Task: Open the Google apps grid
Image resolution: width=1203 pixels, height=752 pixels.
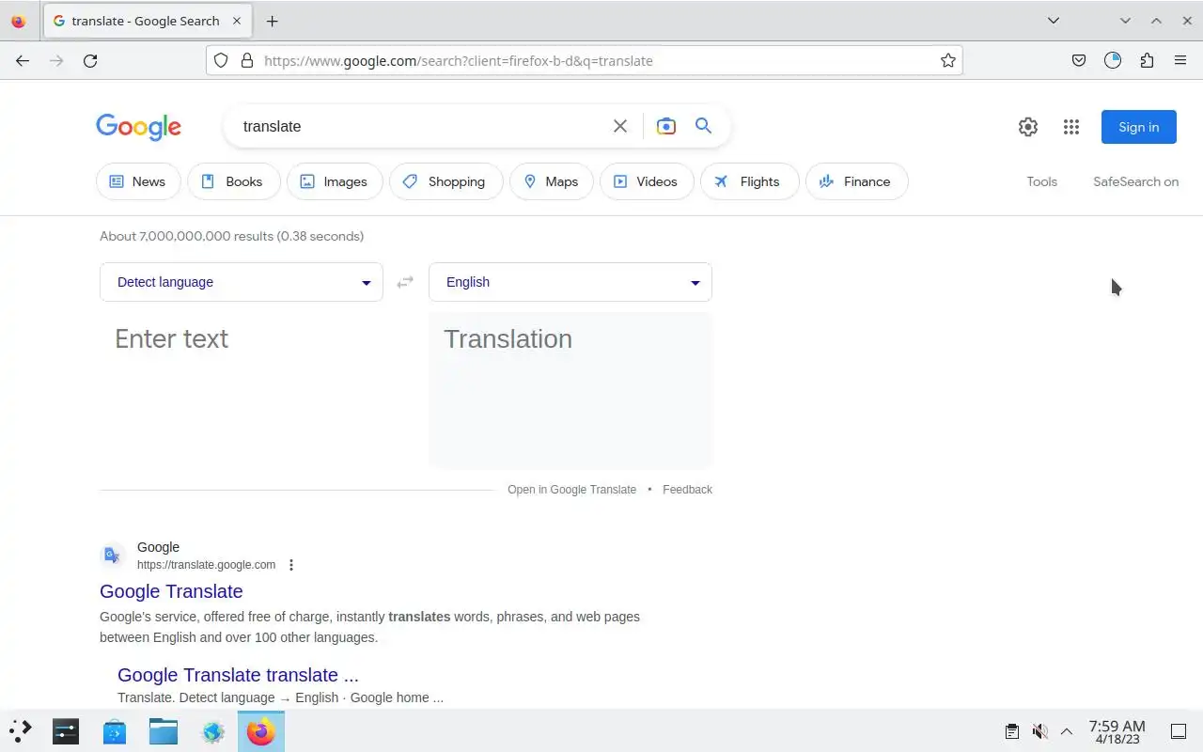Action: click(x=1071, y=127)
